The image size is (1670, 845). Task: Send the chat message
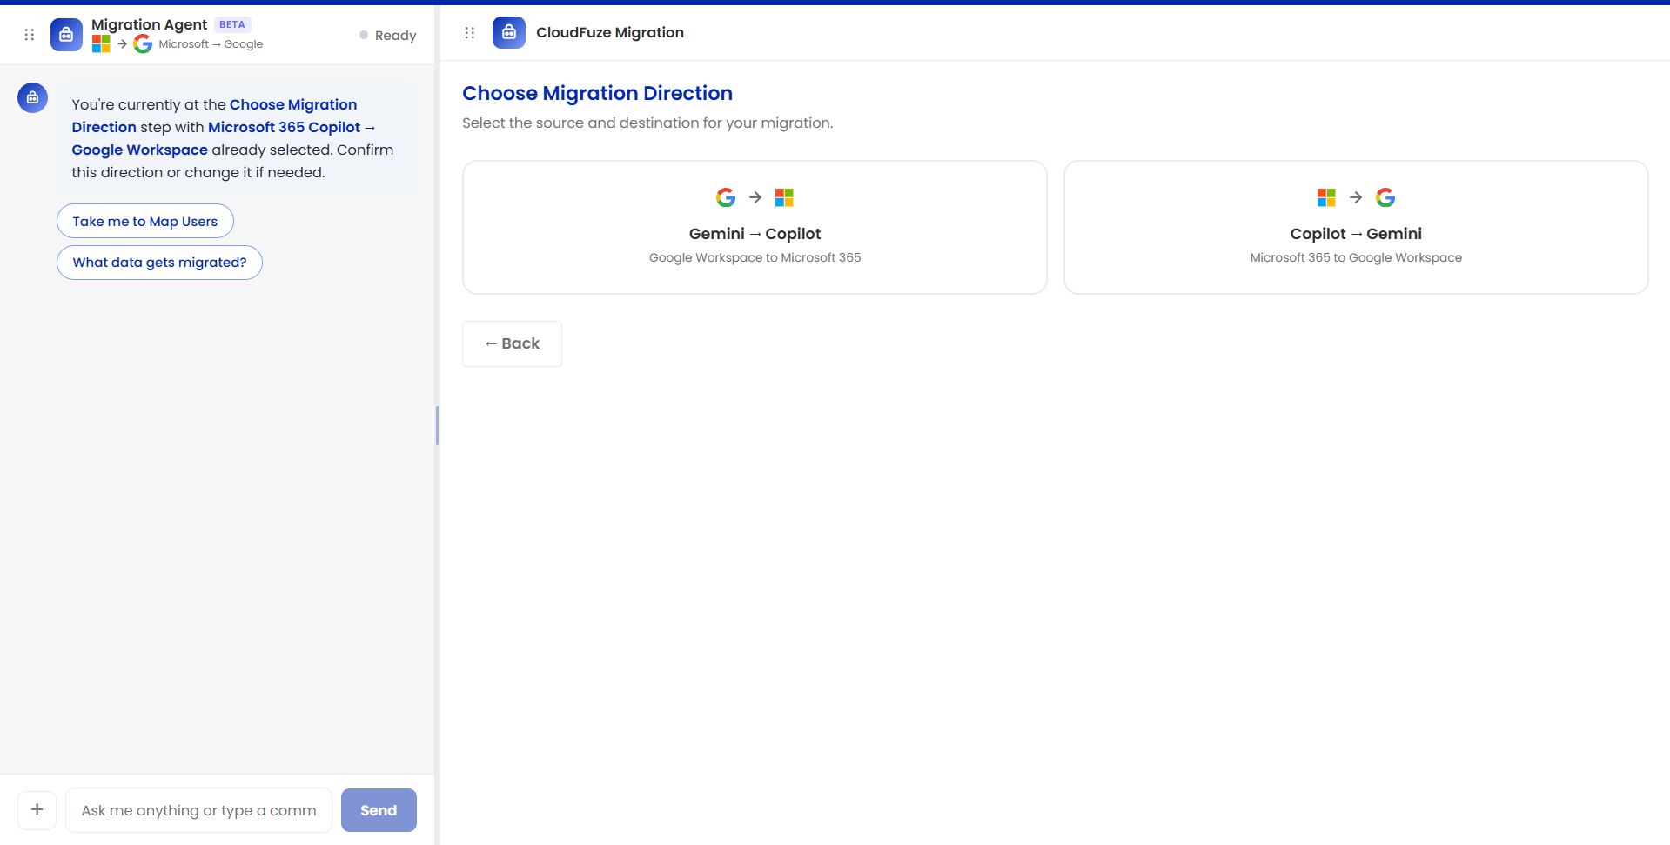coord(379,810)
